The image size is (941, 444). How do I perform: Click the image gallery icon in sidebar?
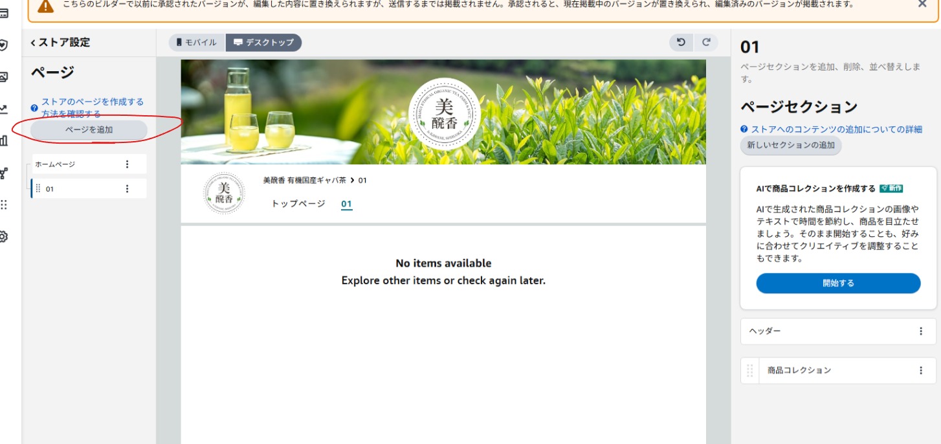point(3,77)
